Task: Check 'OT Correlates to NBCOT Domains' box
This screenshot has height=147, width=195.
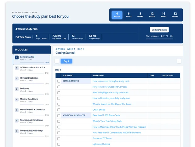Action: click(59, 133)
